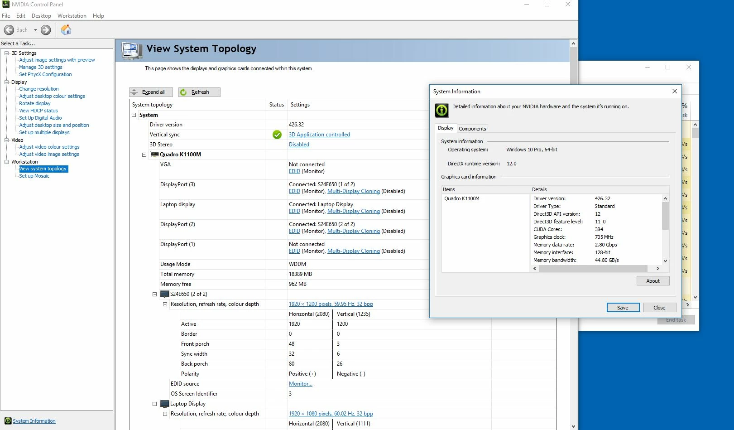Click the System Information icon at bottom left
Image resolution: width=734 pixels, height=430 pixels.
pos(8,421)
